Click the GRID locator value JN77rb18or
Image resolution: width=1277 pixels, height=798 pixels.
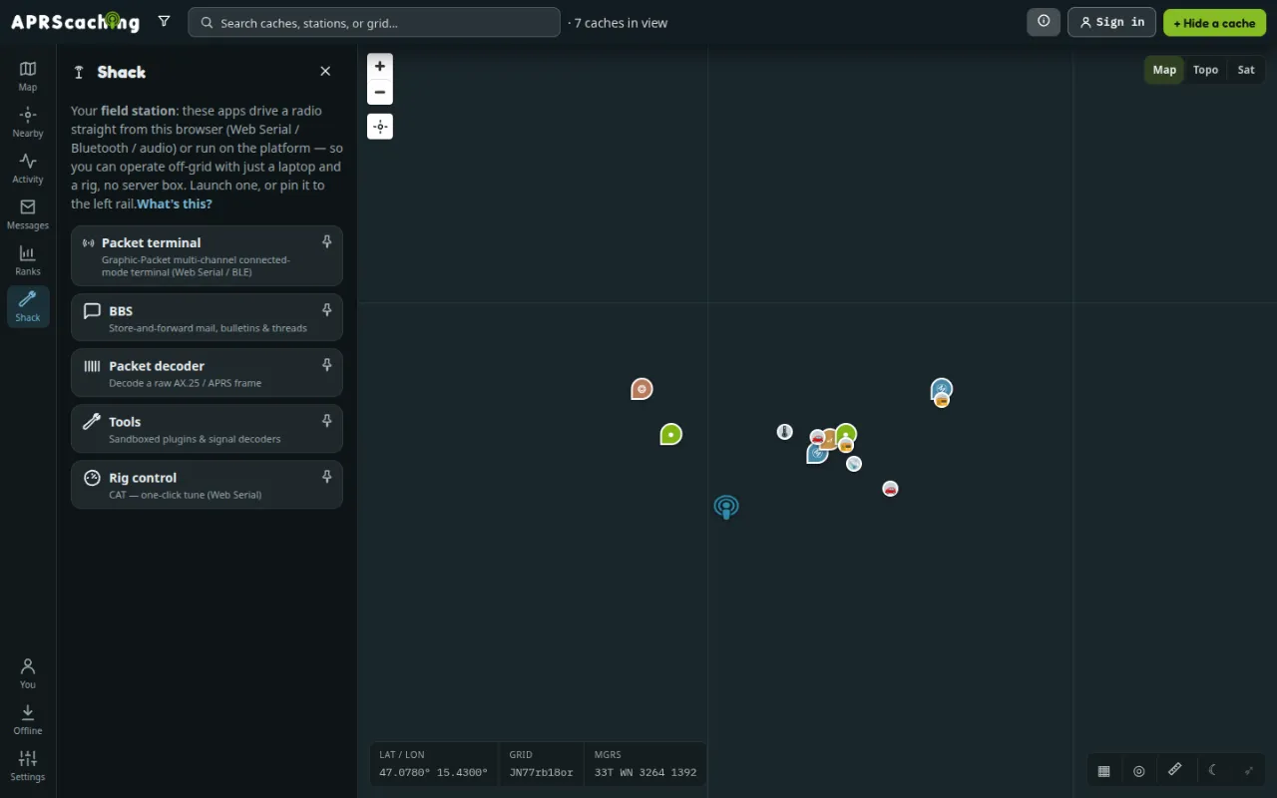541,772
